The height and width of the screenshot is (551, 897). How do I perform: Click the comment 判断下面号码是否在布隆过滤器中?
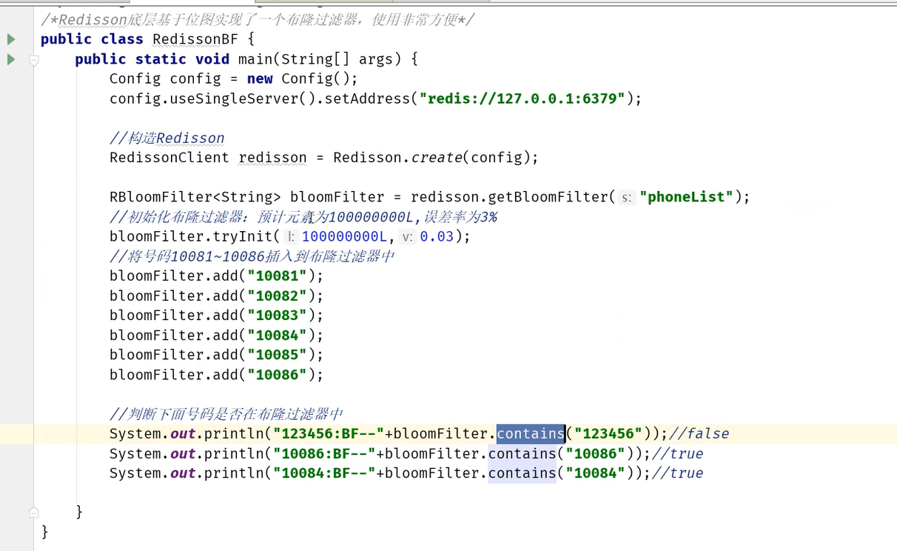coord(226,414)
